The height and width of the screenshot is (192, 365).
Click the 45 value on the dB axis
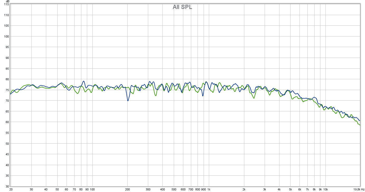[x=8, y=154]
